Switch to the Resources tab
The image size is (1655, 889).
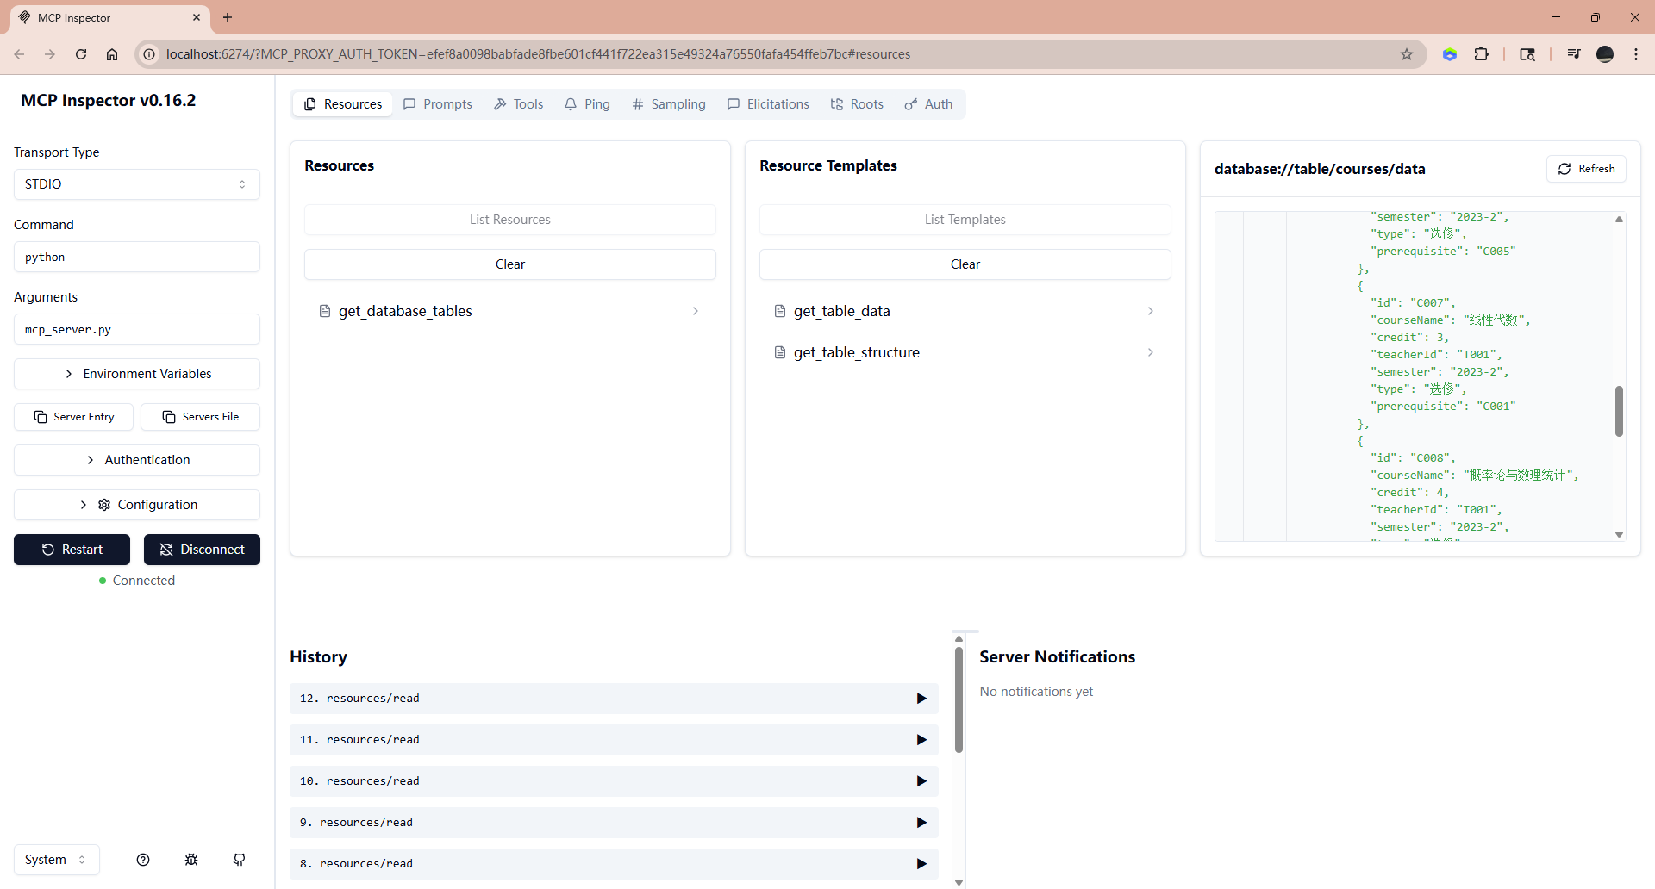tap(343, 104)
